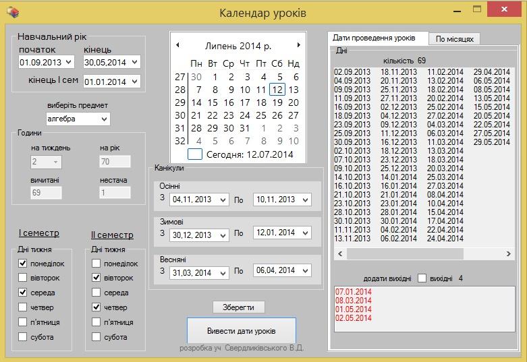The width and height of the screenshot is (527, 362).
Task: Open winter holiday start date 30,12, 2013
Action: (223, 235)
